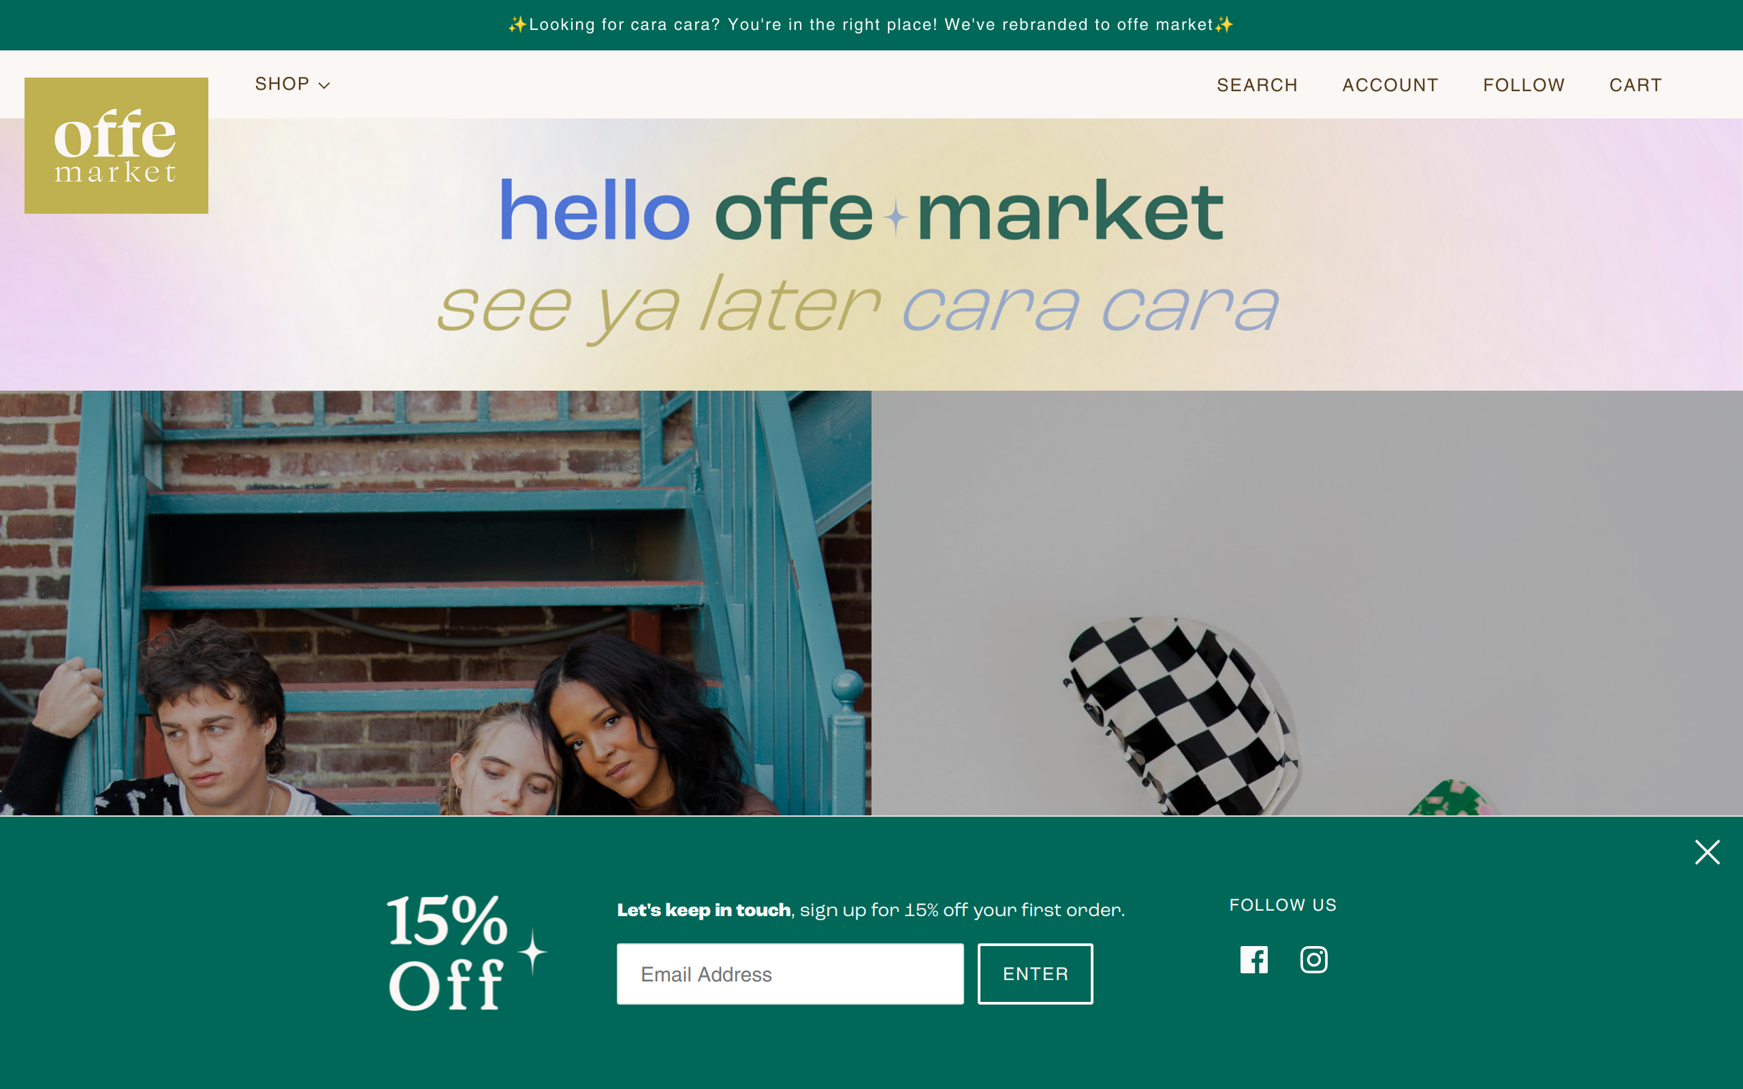Close the 15% off signup banner
Image resolution: width=1743 pixels, height=1089 pixels.
(x=1707, y=852)
